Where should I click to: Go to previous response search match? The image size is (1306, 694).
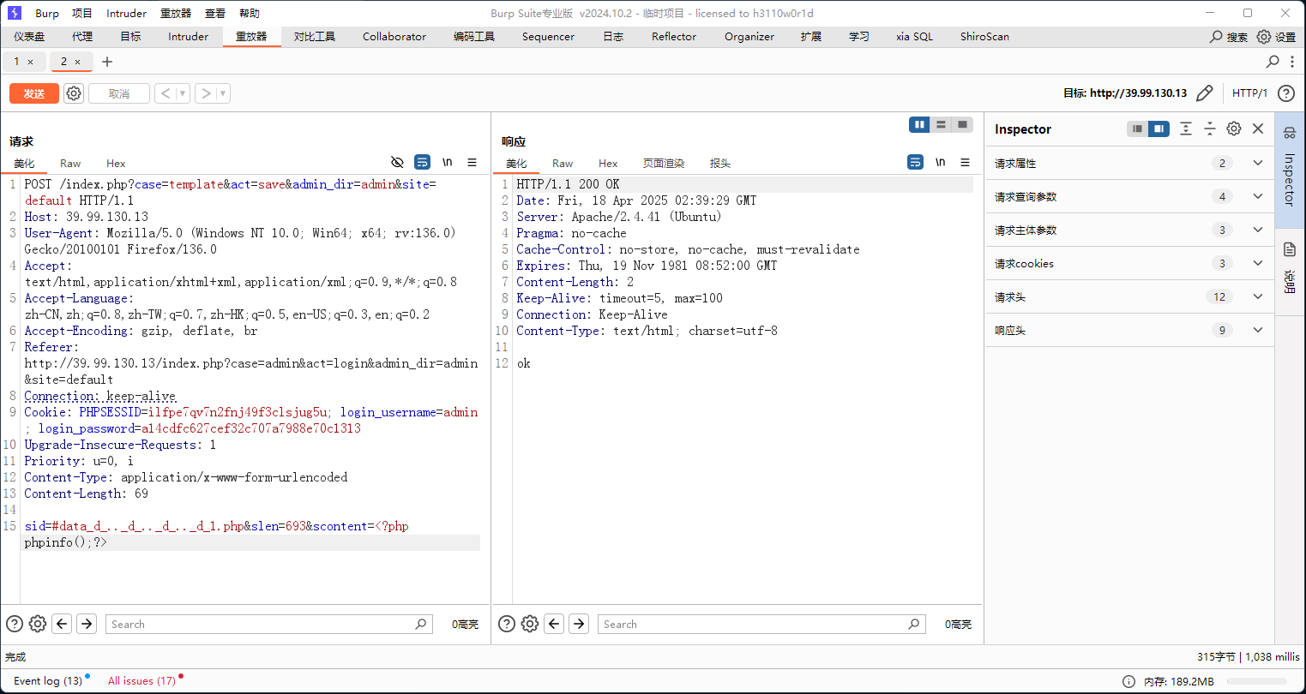554,624
